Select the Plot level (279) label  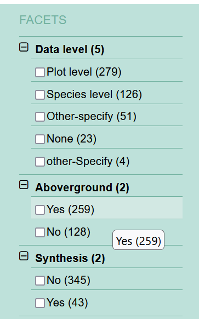coord(84,72)
